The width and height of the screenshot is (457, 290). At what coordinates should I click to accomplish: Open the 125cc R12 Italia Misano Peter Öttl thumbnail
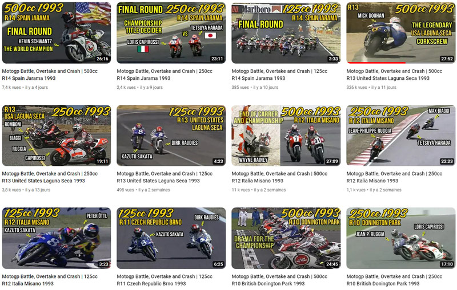click(56, 238)
